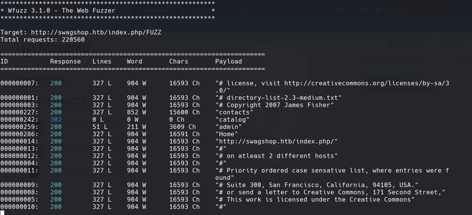
Task: Click request ID 000000286
Action: [20, 134]
